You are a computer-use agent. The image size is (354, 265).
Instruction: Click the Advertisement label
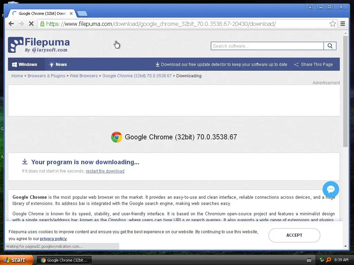pyautogui.click(x=326, y=83)
